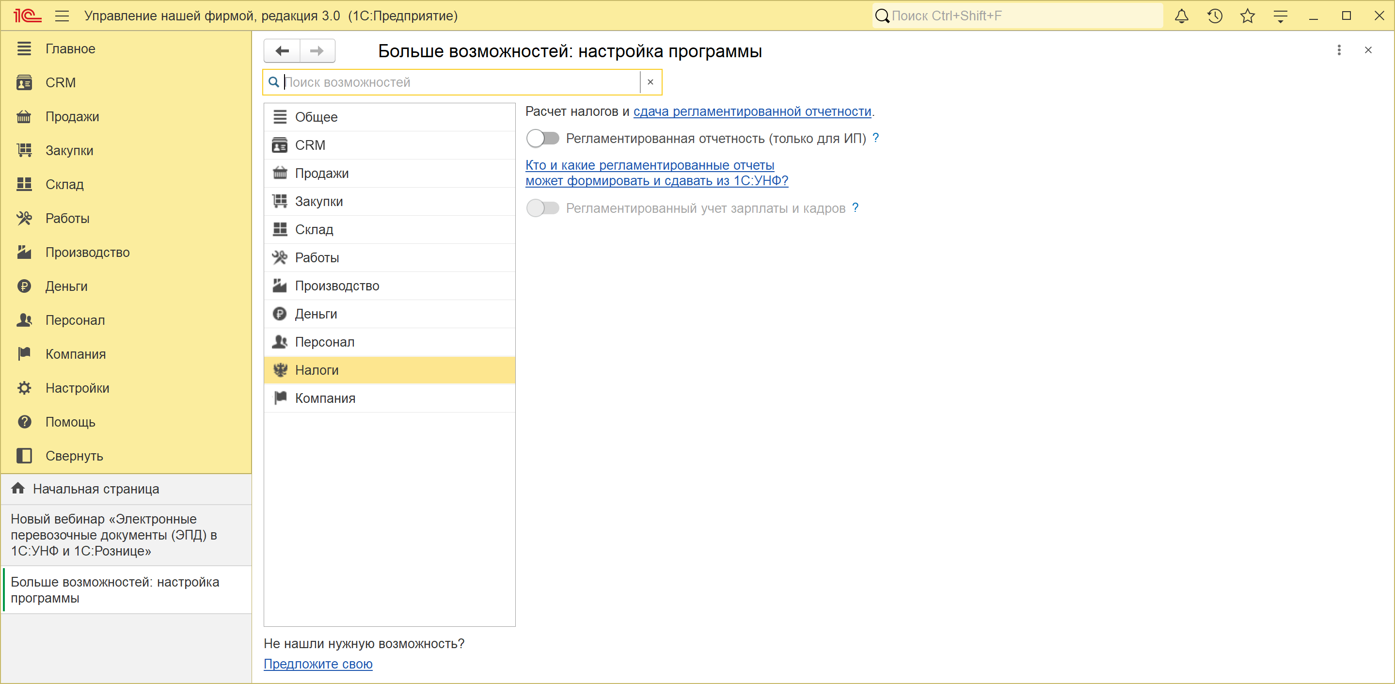Click 'Налоги' emblem icon in settings list
Screen dimensions: 1395x684
point(280,370)
